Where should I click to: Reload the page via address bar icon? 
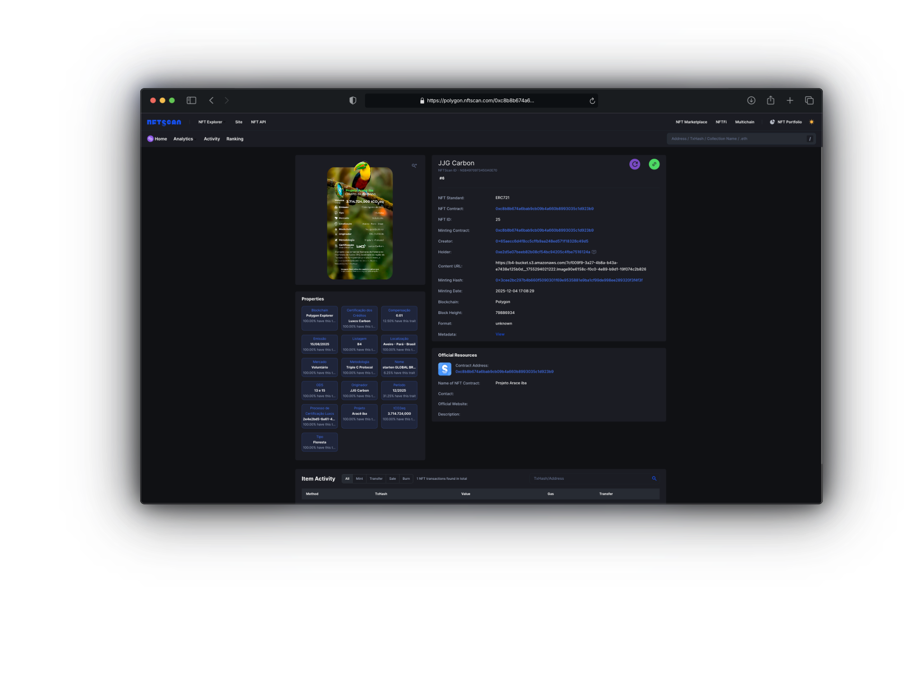[592, 101]
